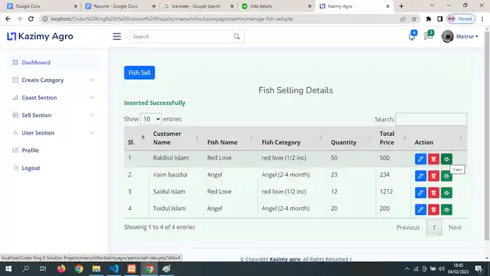The height and width of the screenshot is (276, 490).
Task: Open the messages chat icon
Action: point(428,36)
